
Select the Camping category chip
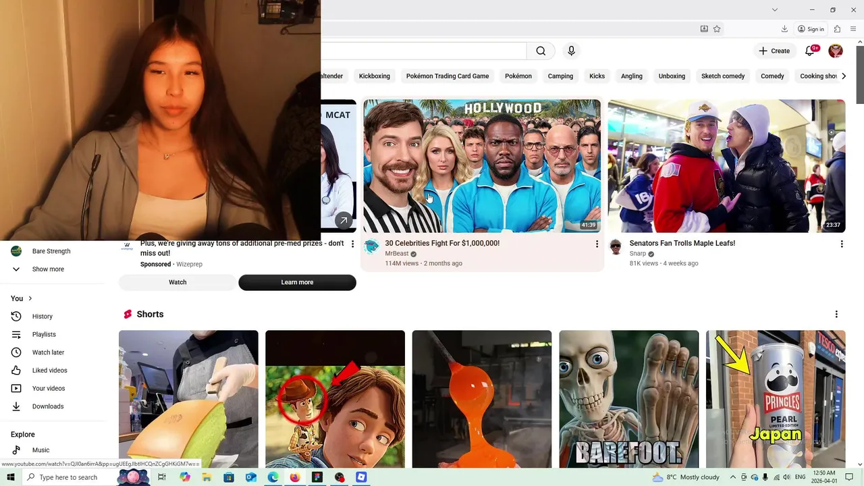(x=560, y=76)
